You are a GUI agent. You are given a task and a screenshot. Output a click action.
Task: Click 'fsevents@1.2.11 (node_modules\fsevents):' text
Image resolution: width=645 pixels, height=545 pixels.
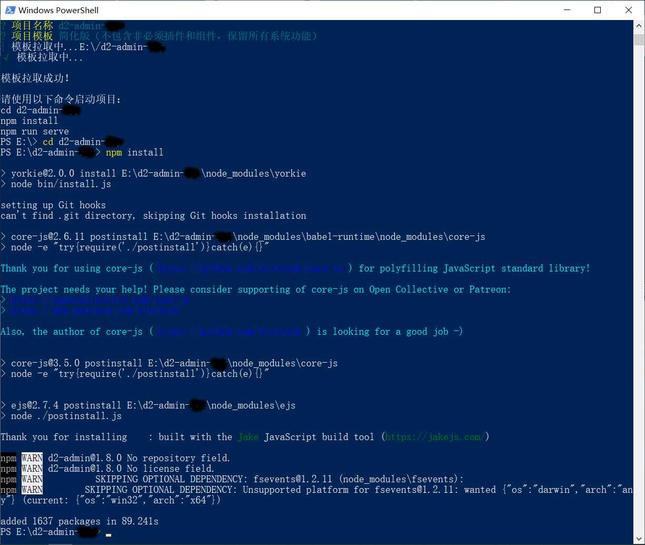click(358, 479)
